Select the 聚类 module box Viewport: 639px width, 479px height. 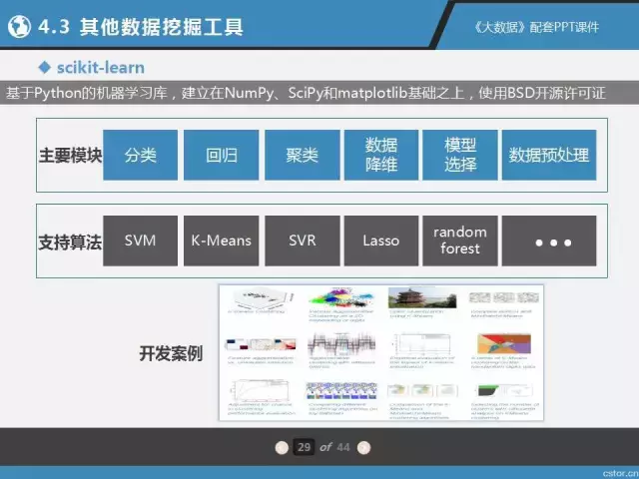coord(302,156)
